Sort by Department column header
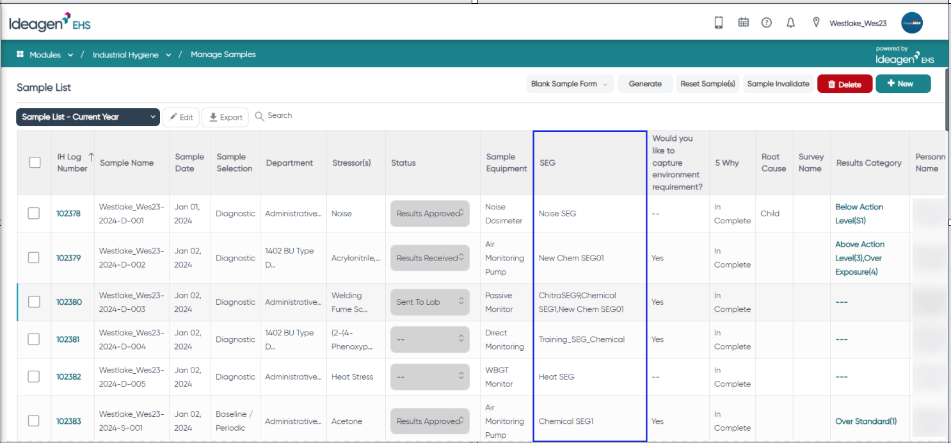The width and height of the screenshot is (951, 443). pos(289,163)
